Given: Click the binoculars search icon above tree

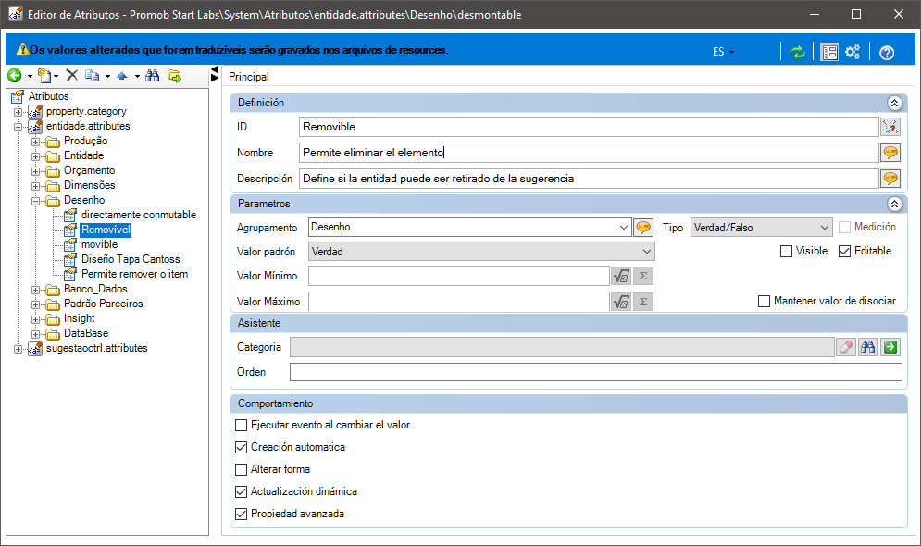Looking at the screenshot, I should [x=153, y=75].
